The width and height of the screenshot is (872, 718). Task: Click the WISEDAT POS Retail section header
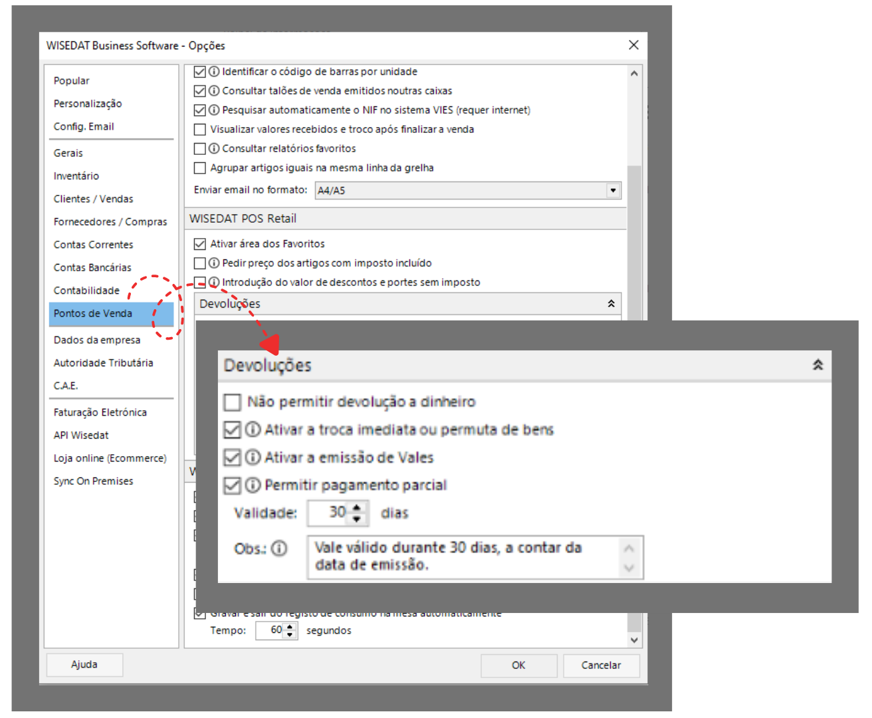click(x=405, y=219)
